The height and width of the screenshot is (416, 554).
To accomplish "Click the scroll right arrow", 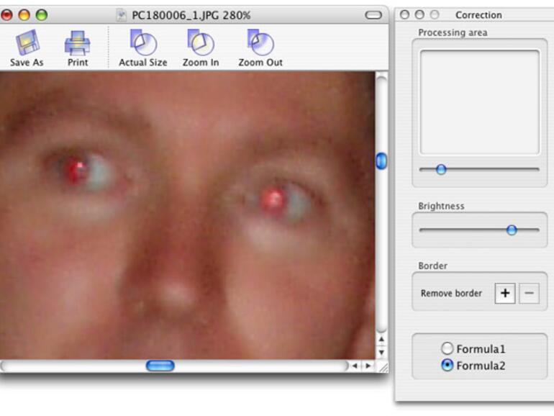I will point(368,366).
